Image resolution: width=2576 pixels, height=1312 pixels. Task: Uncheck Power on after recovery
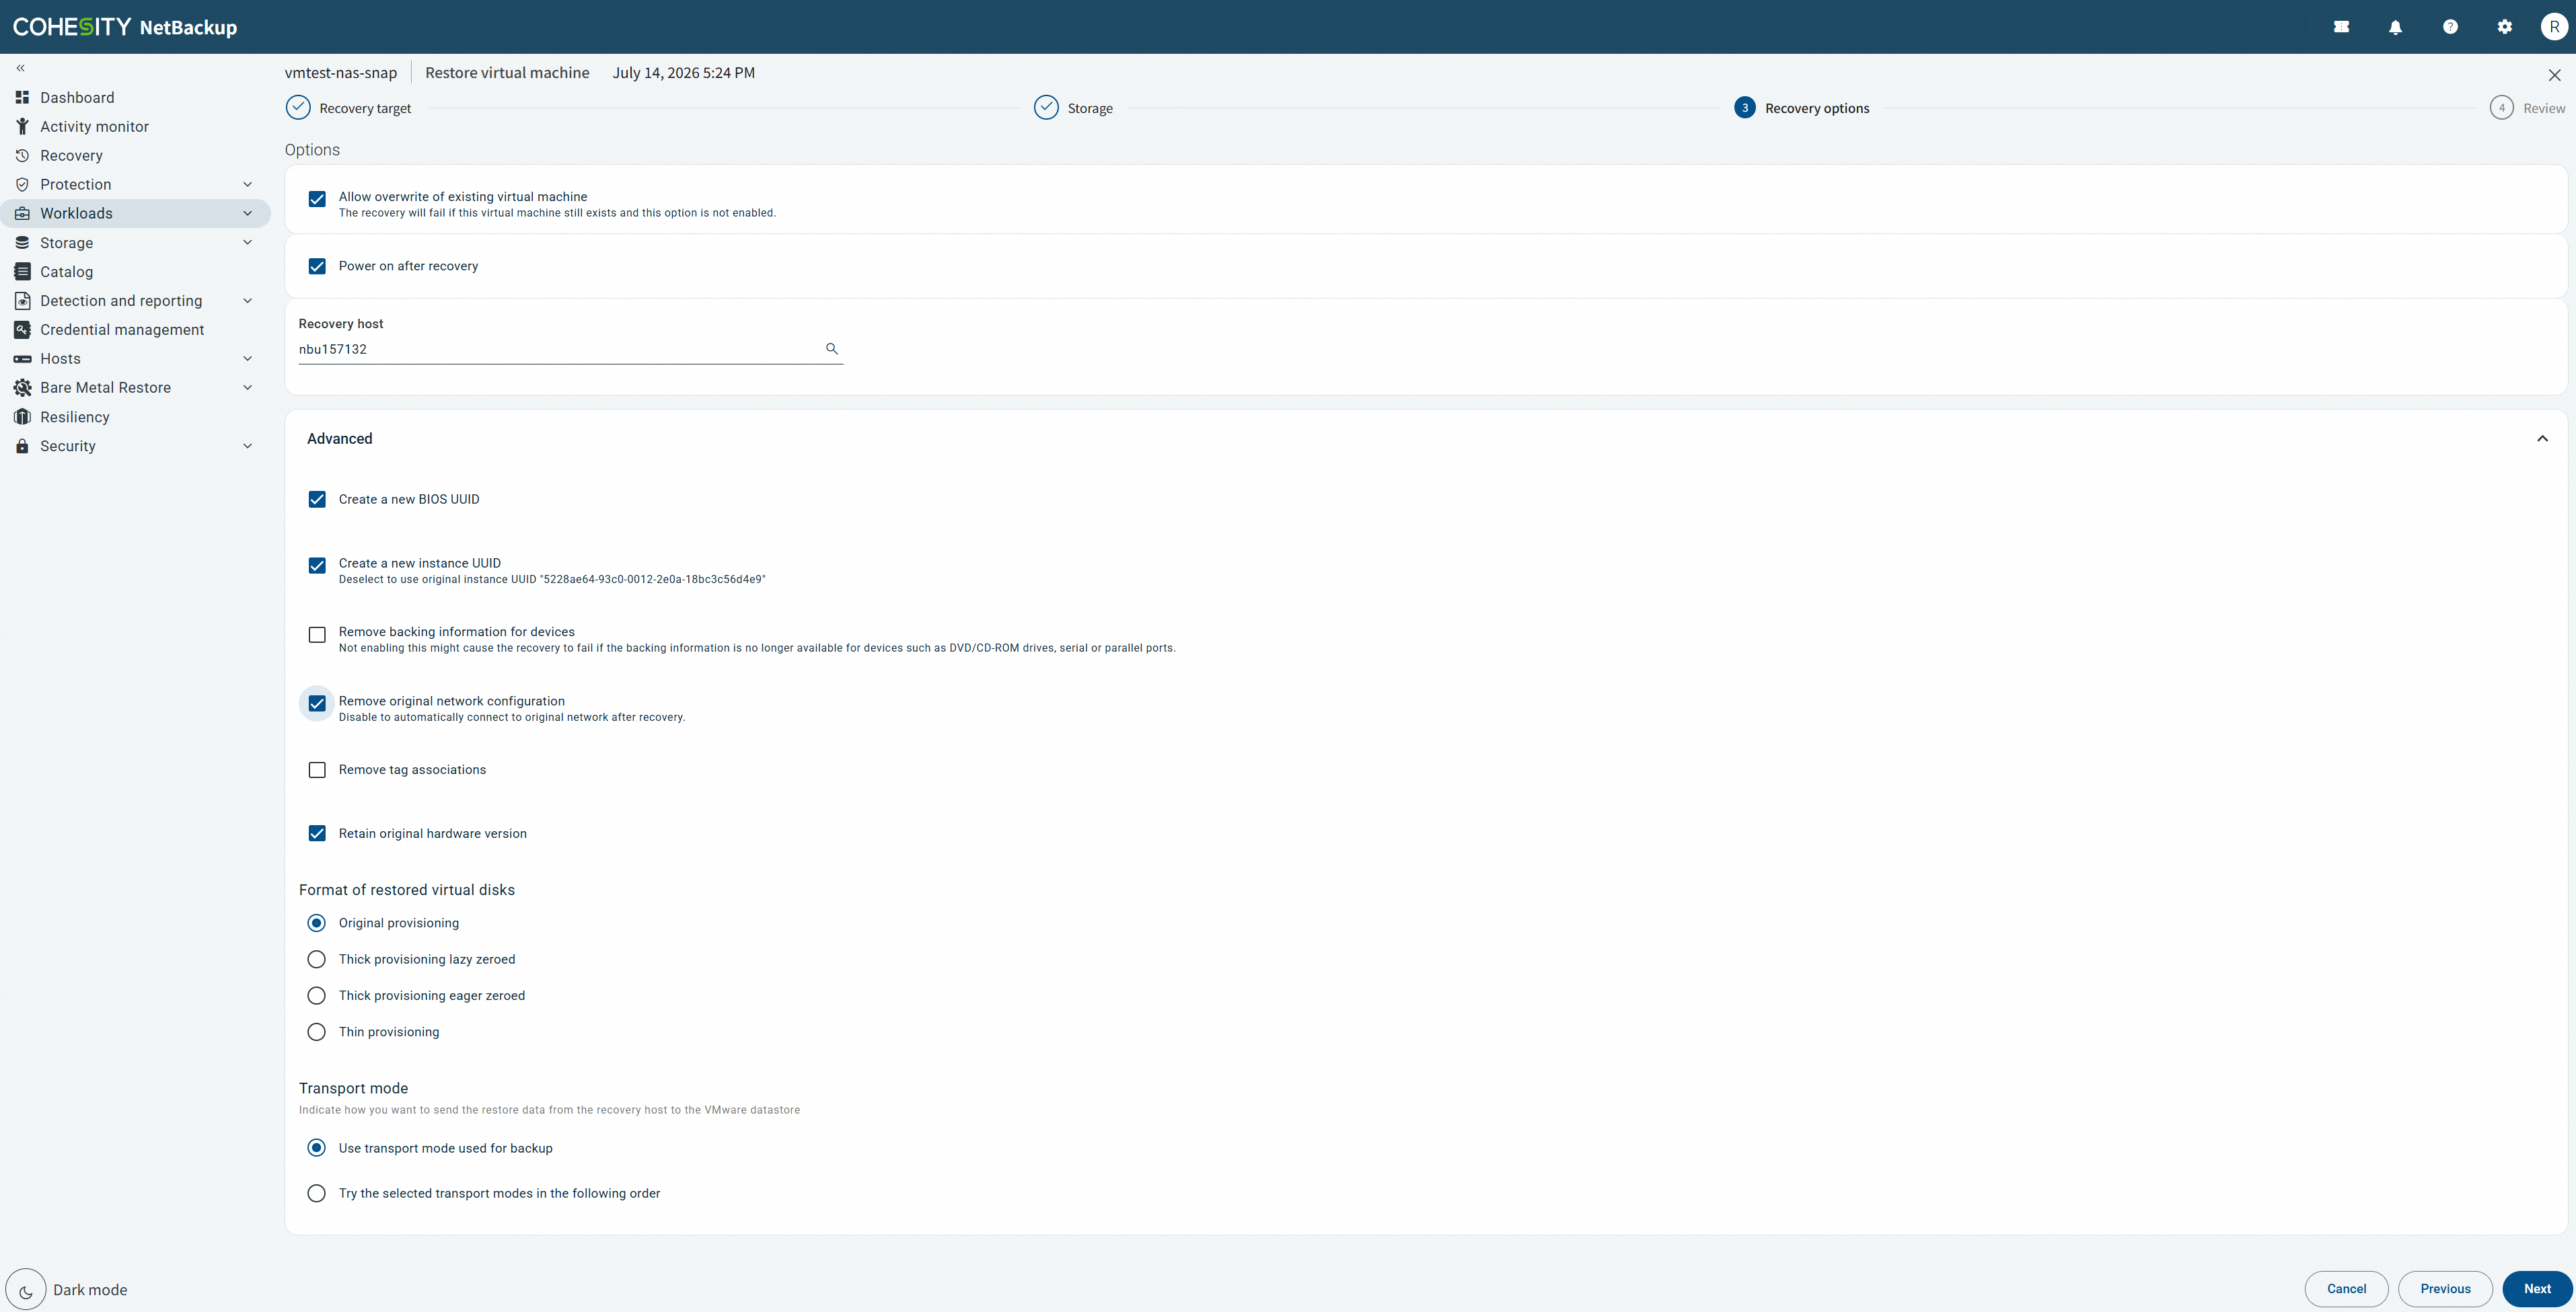click(x=317, y=266)
